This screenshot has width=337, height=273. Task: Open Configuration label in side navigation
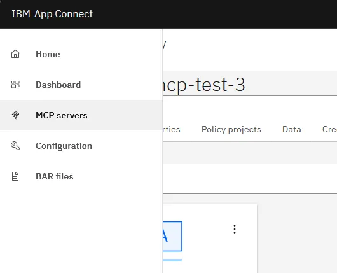coord(64,146)
